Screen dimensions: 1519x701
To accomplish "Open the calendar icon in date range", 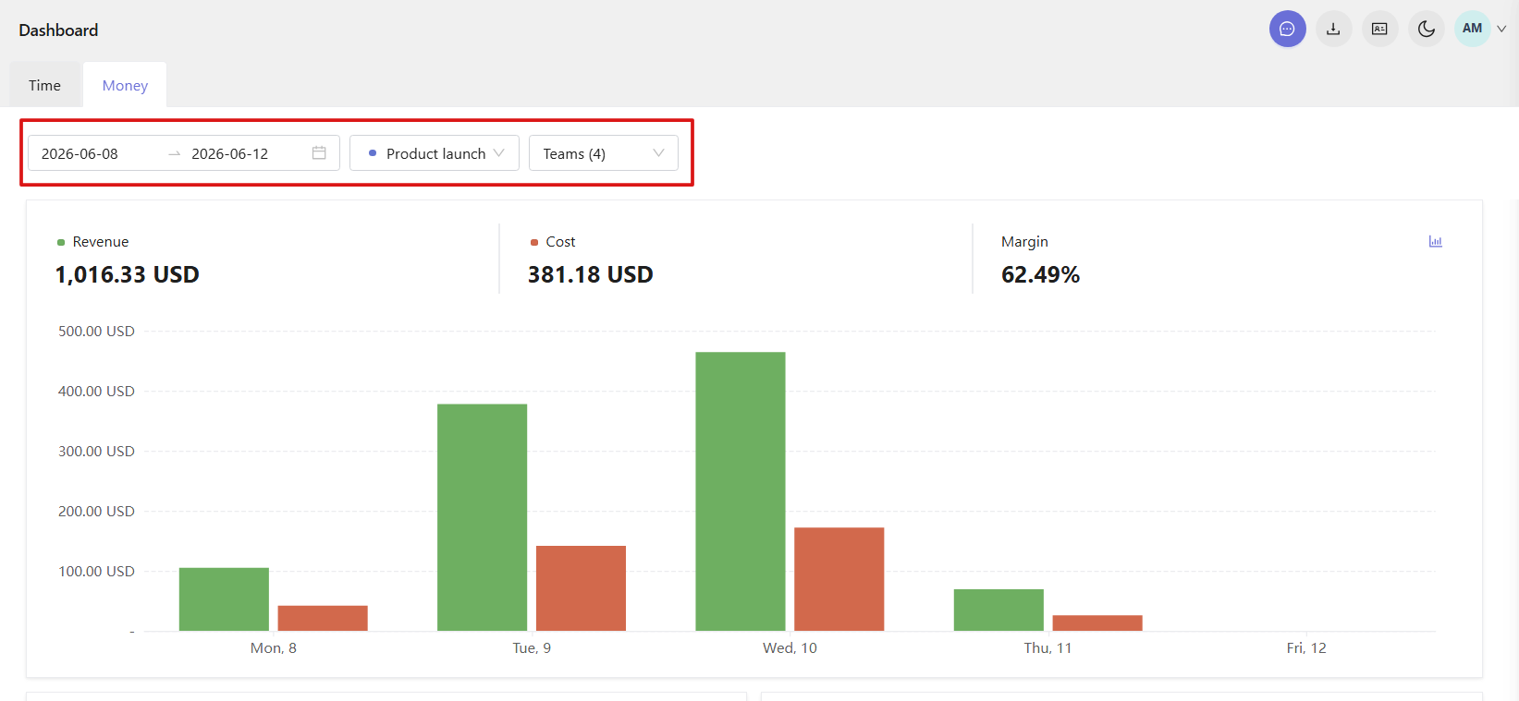I will [319, 152].
